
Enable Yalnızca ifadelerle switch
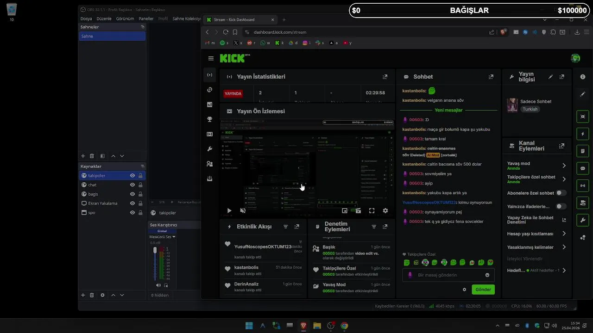click(561, 206)
